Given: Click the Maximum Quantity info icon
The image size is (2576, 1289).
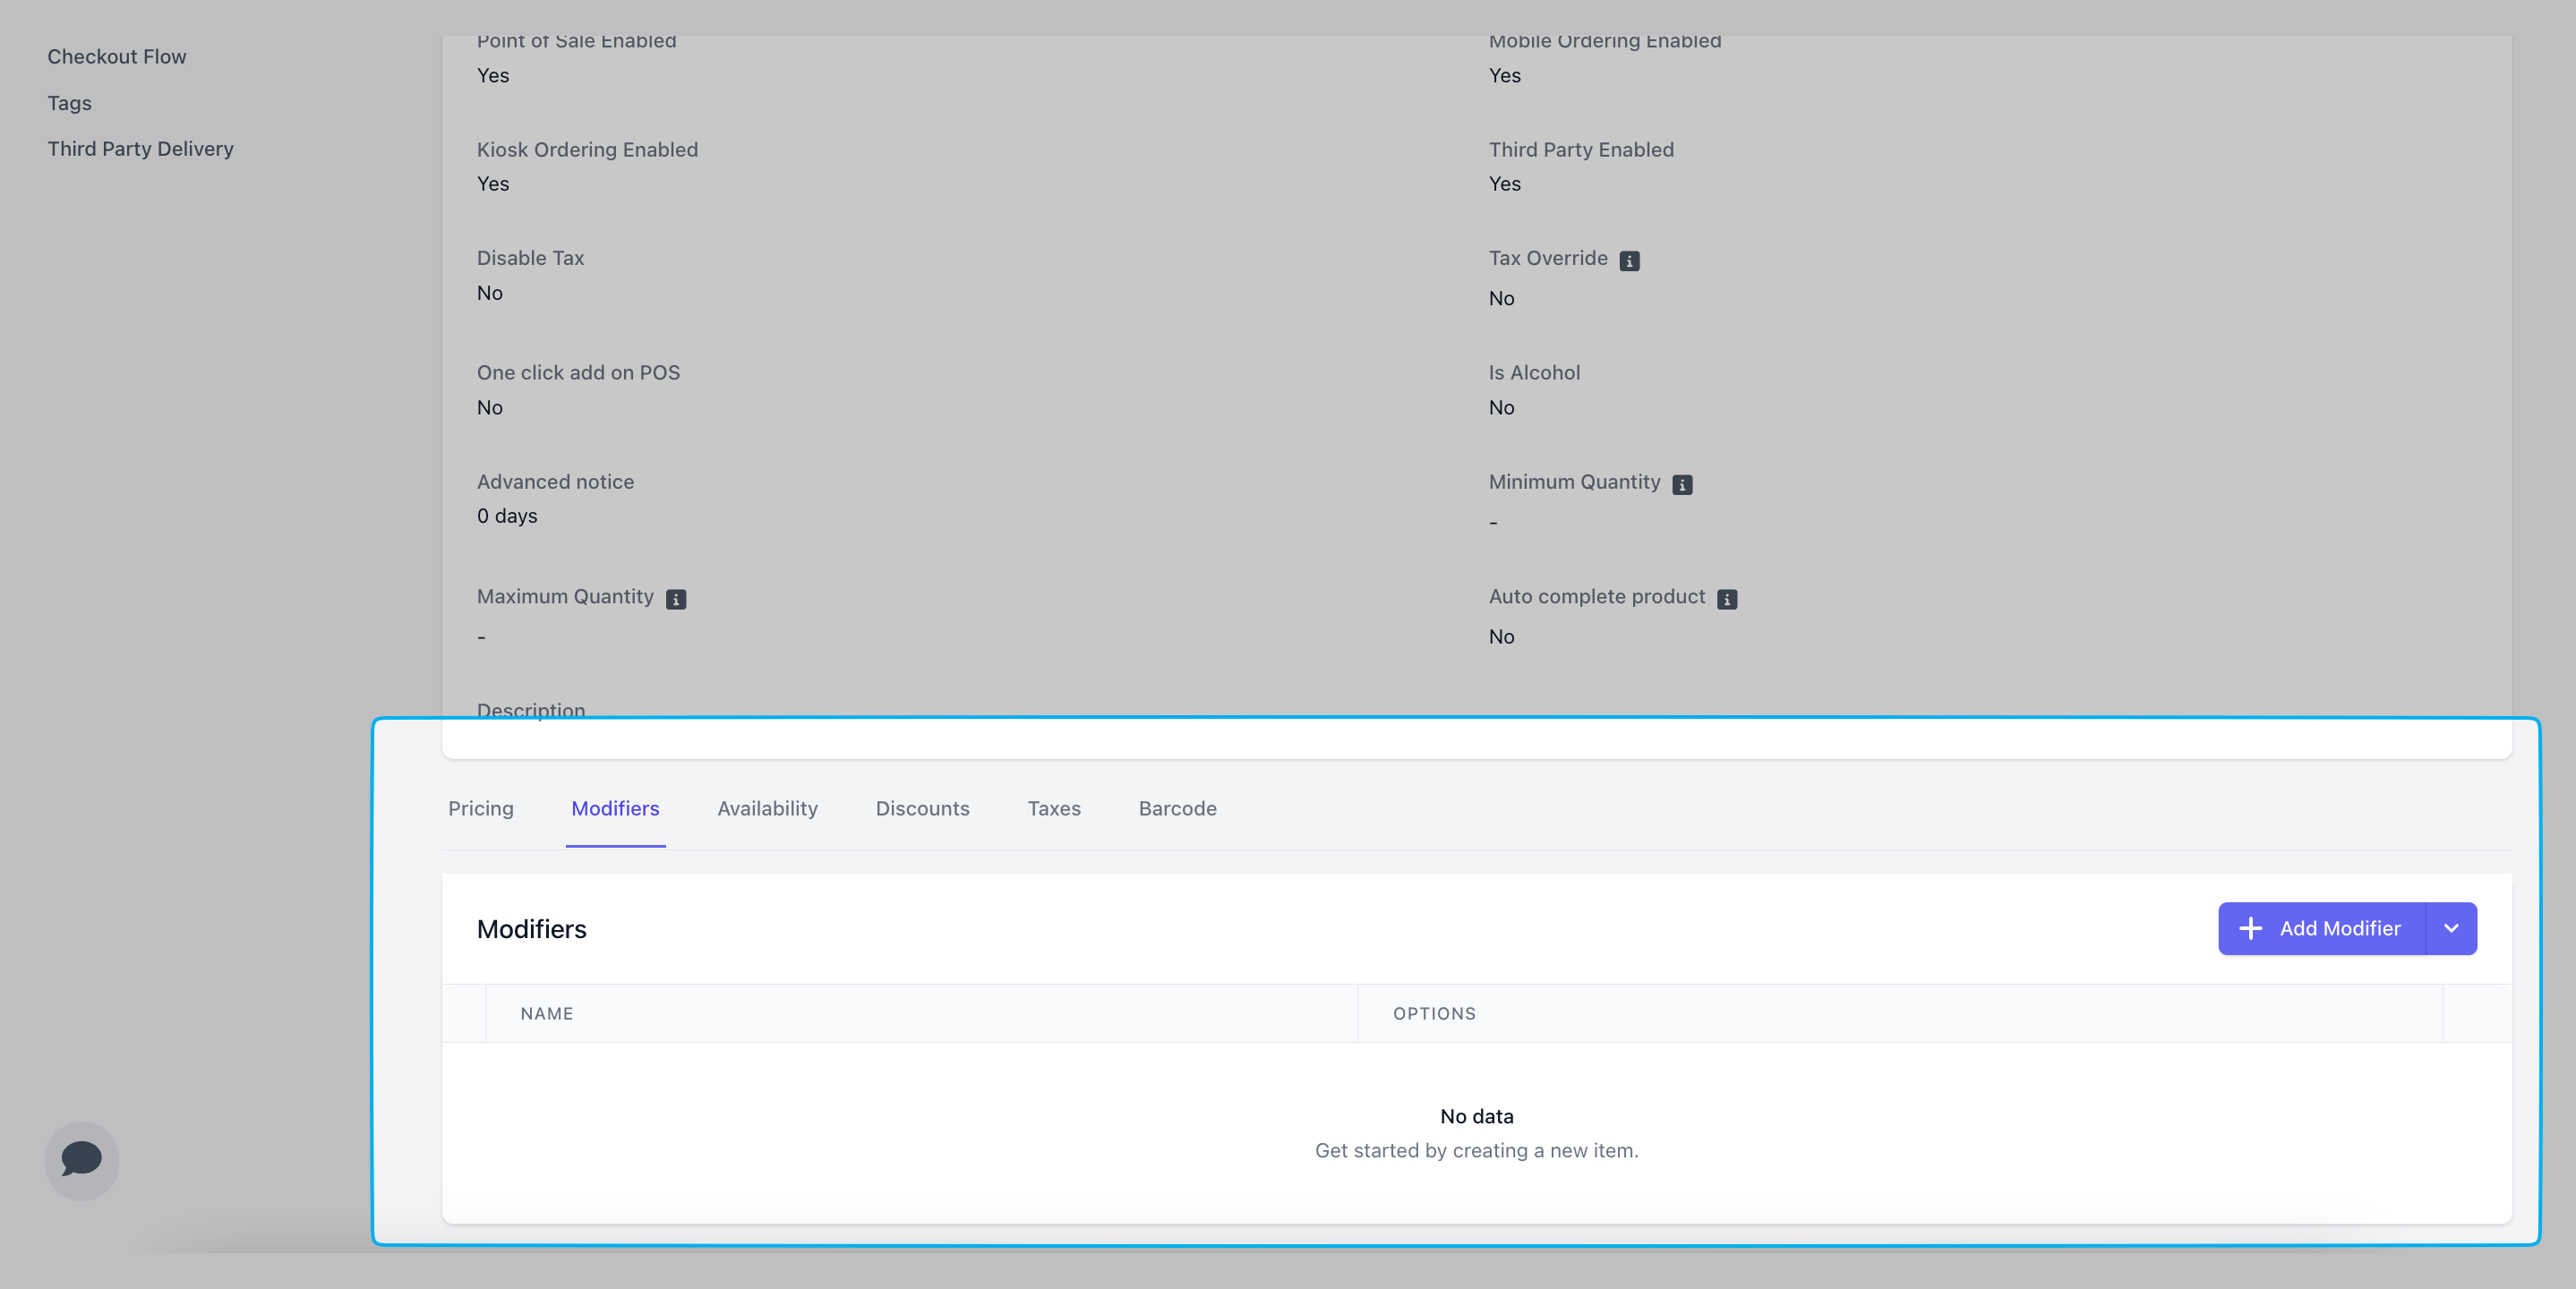Looking at the screenshot, I should pyautogui.click(x=676, y=599).
